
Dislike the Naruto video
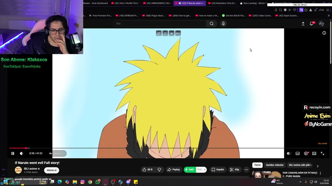[159, 170]
